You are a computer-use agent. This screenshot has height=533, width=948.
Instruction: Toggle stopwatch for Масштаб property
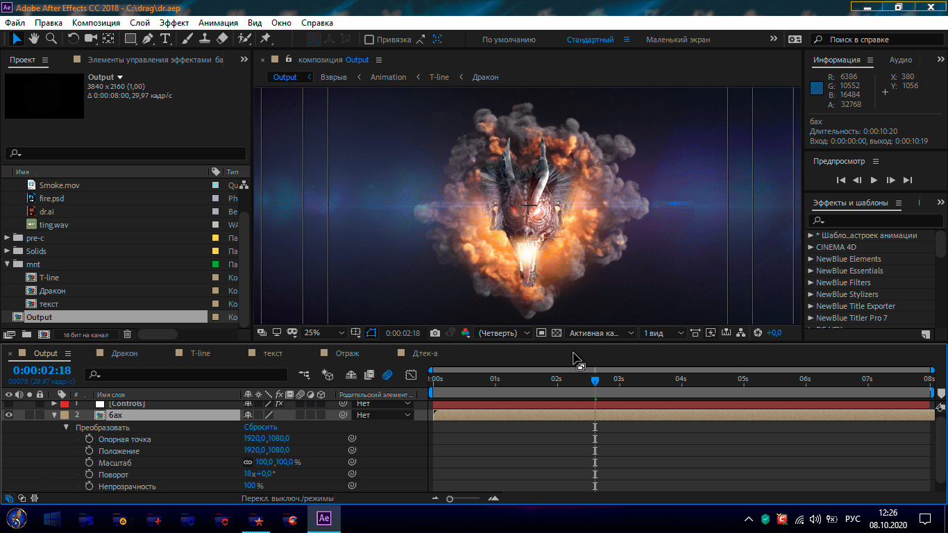pyautogui.click(x=89, y=463)
